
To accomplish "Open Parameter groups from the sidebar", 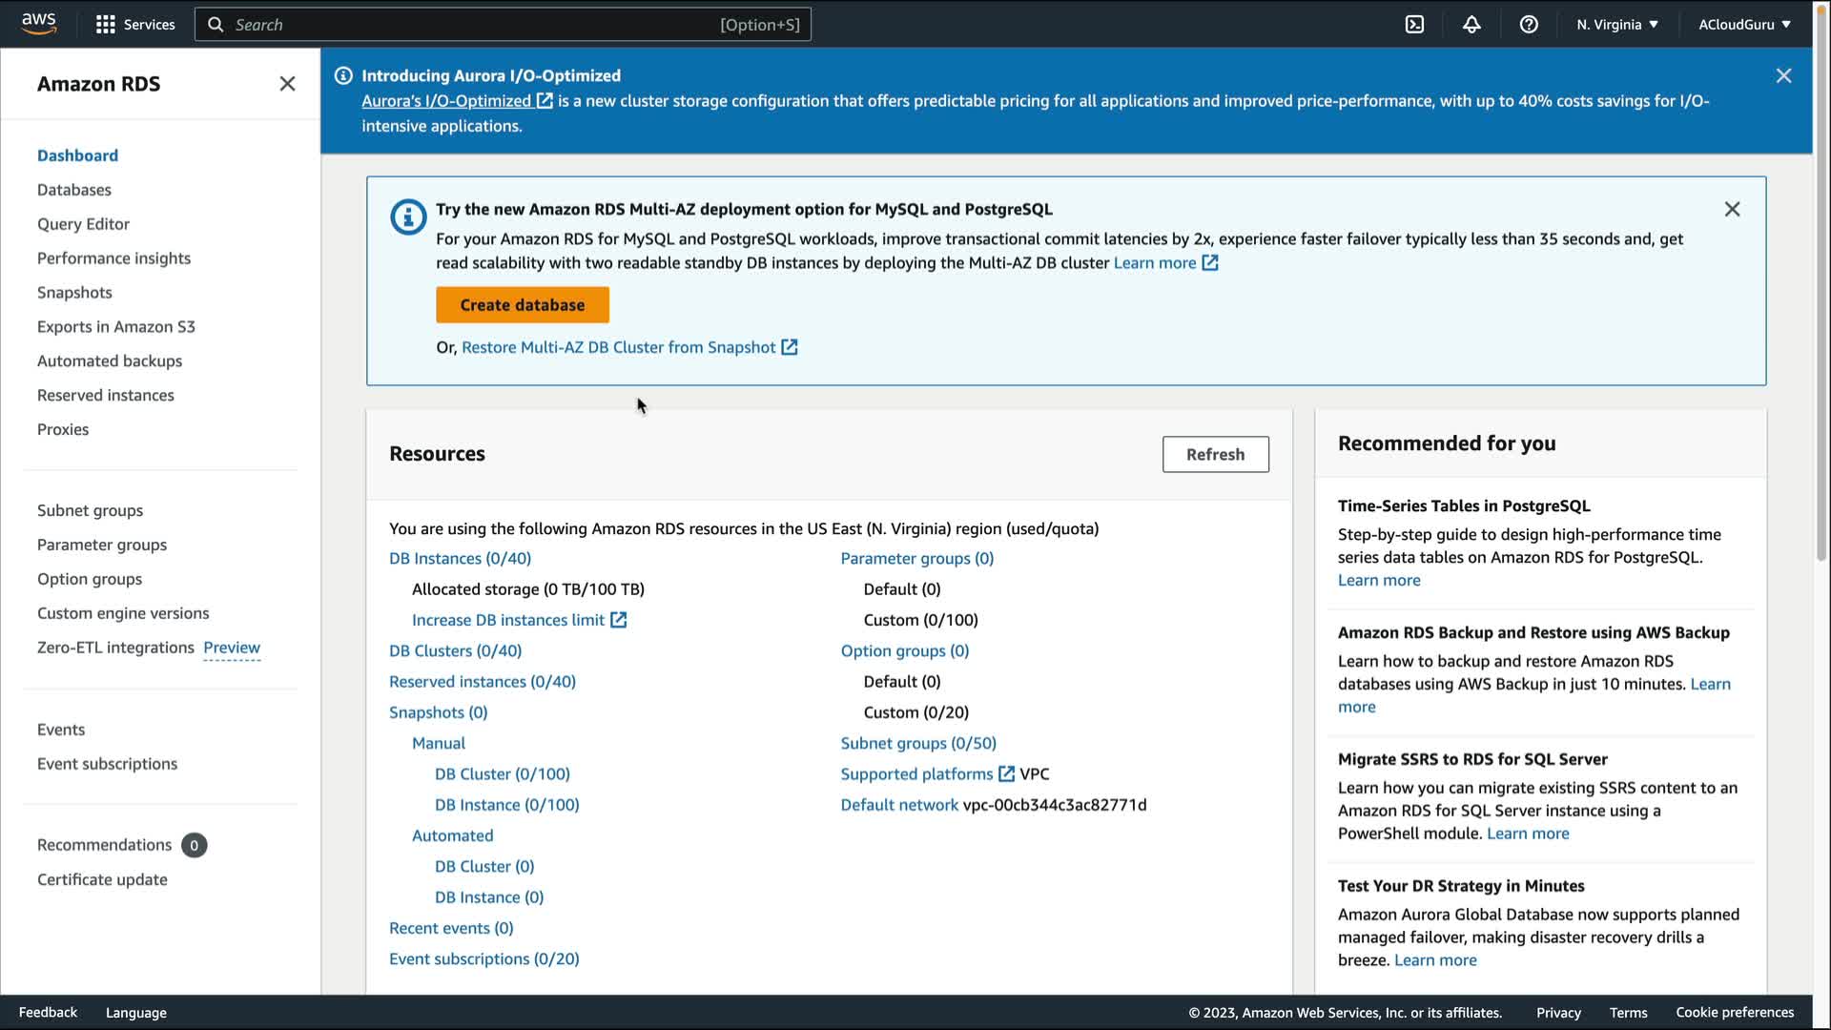I will coord(102,545).
